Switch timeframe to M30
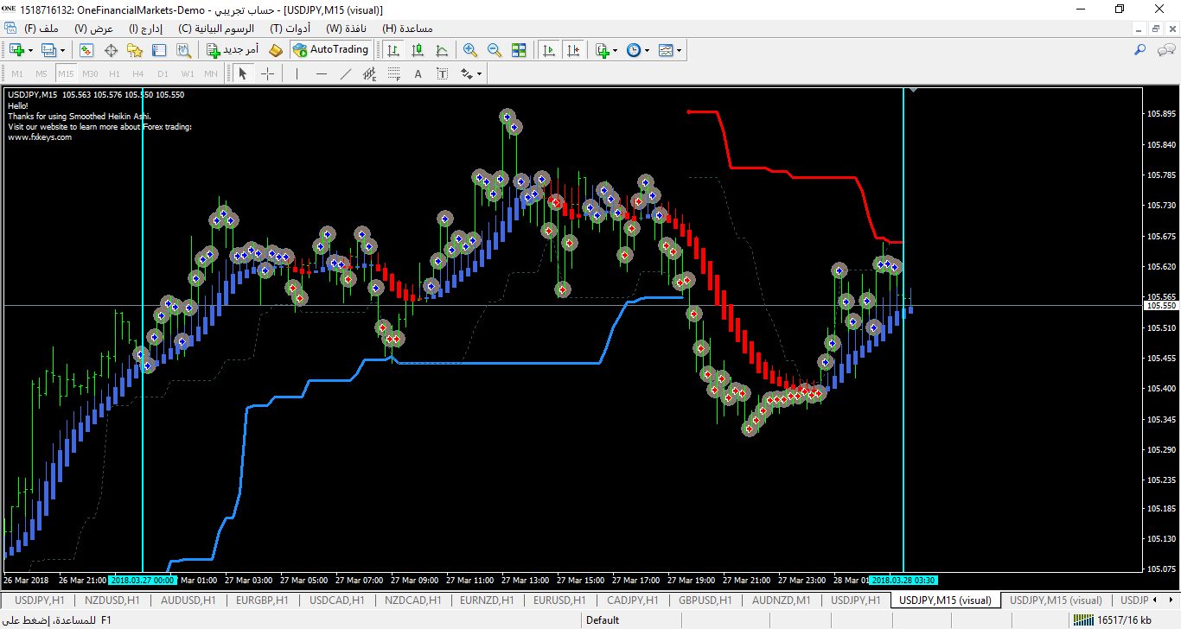 (x=90, y=73)
